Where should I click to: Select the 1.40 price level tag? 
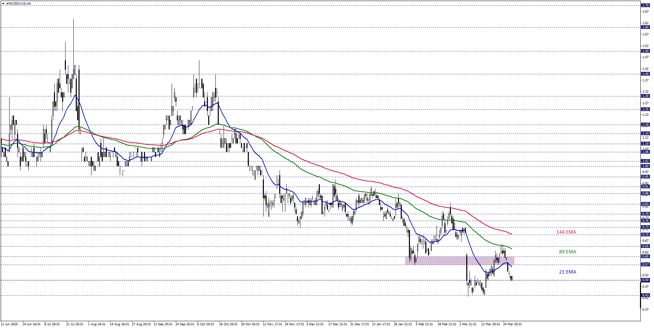[645, 74]
